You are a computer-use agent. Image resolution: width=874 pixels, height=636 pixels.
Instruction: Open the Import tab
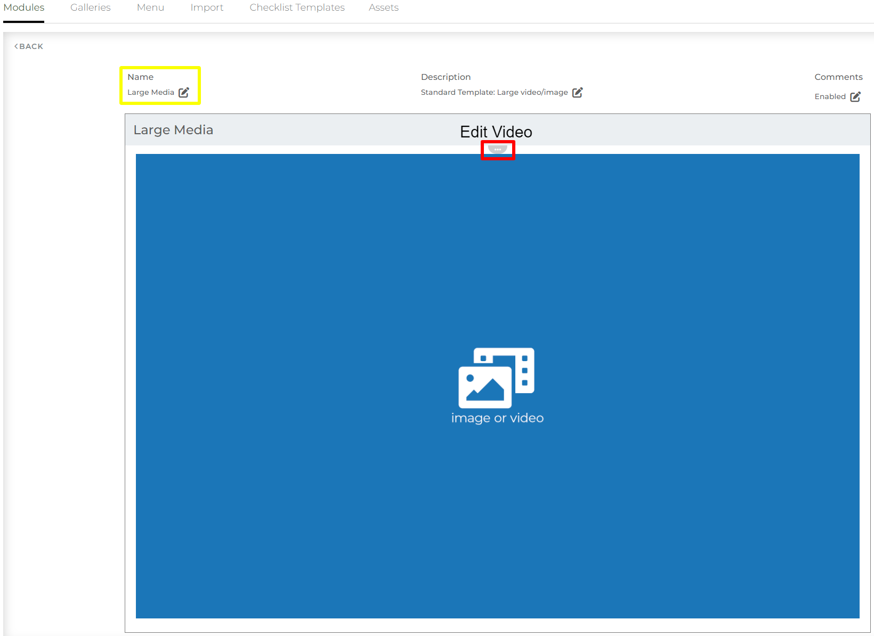(207, 7)
